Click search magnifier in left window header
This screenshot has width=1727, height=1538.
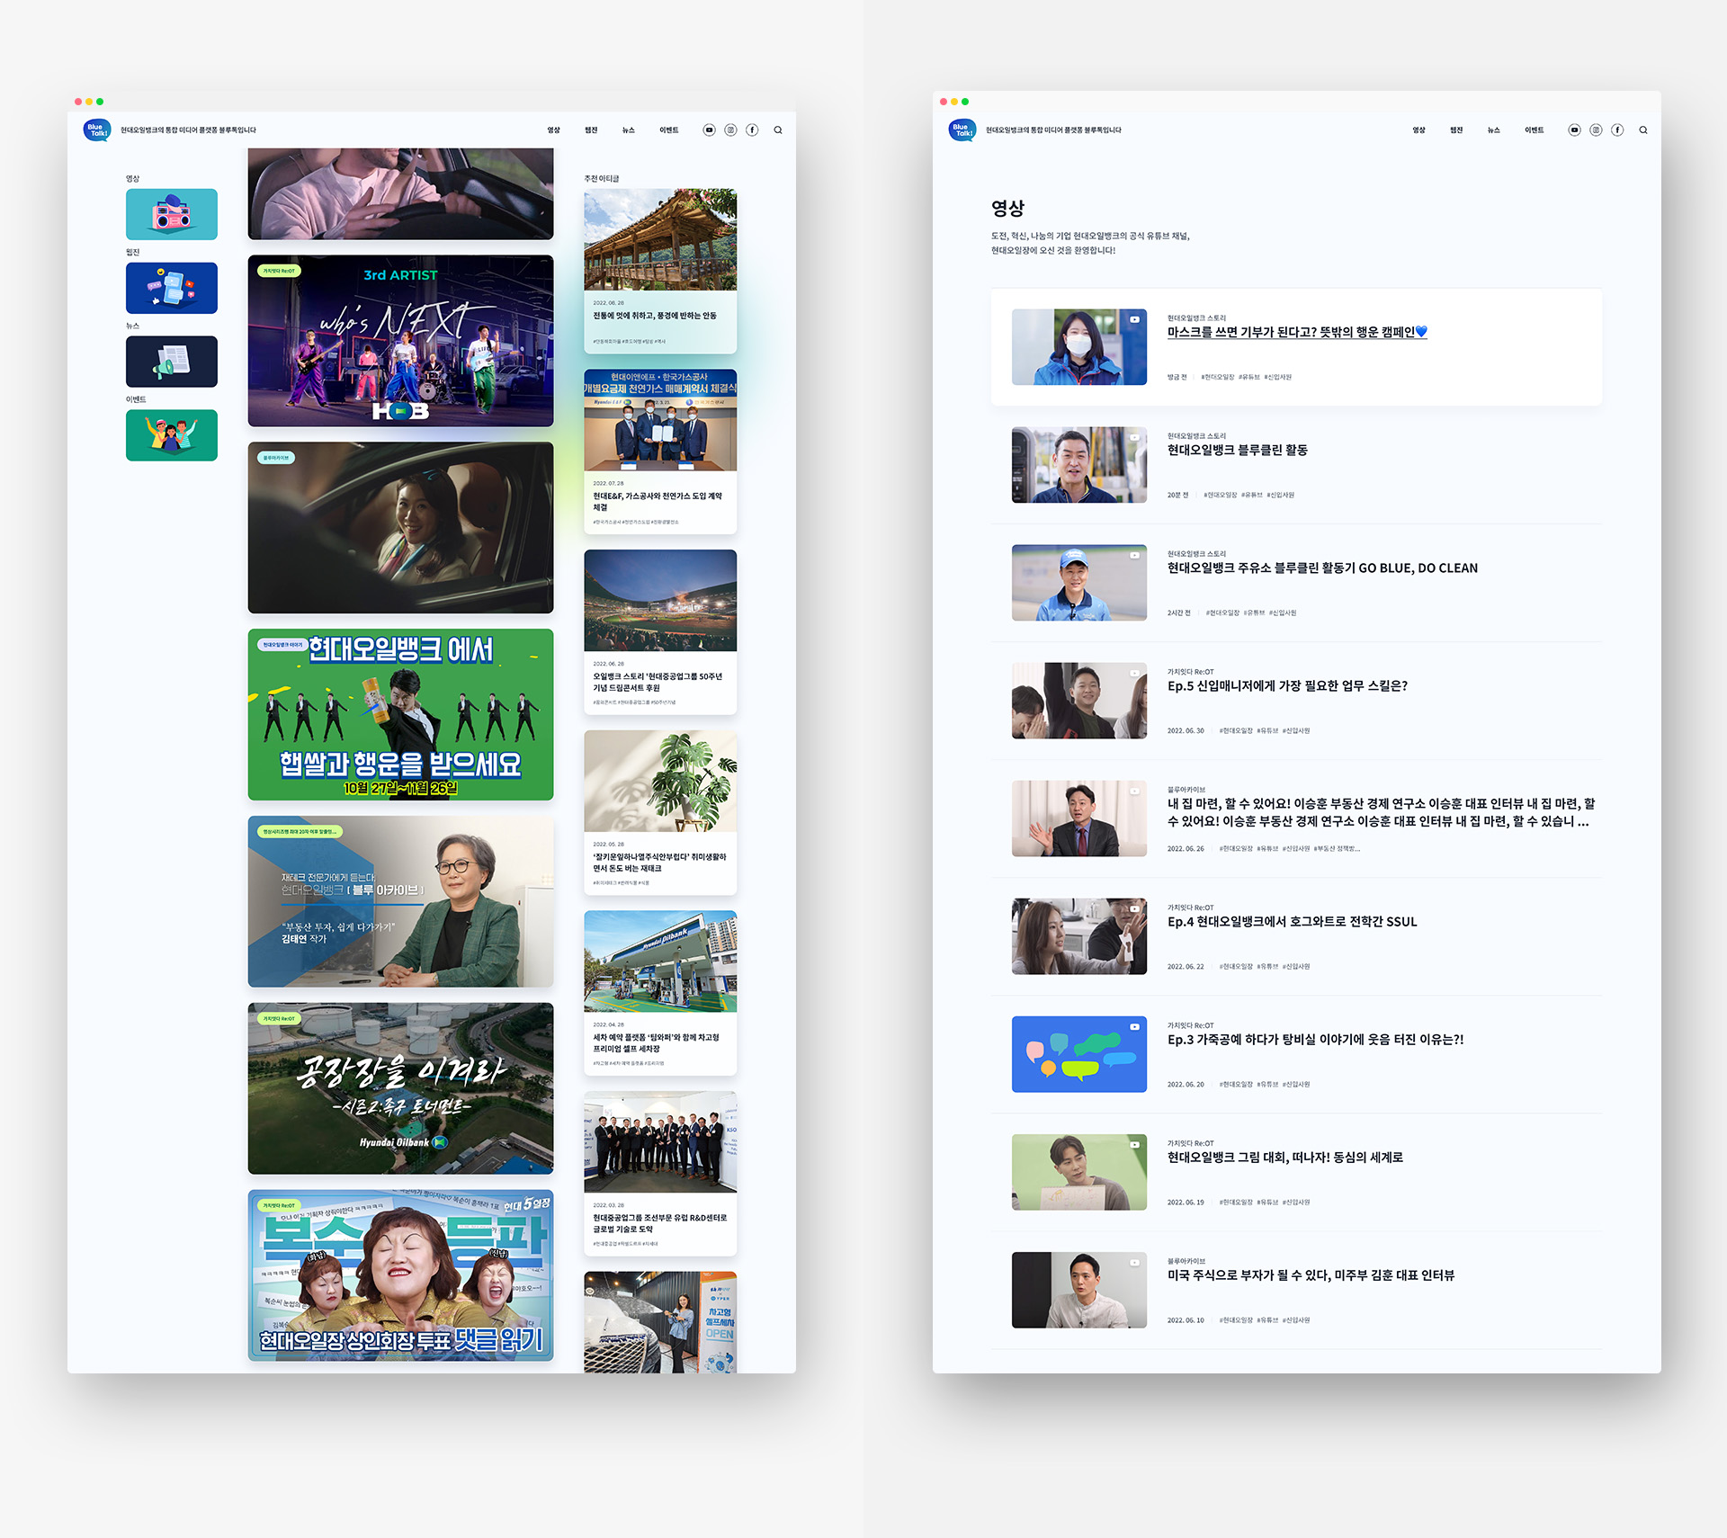778,130
